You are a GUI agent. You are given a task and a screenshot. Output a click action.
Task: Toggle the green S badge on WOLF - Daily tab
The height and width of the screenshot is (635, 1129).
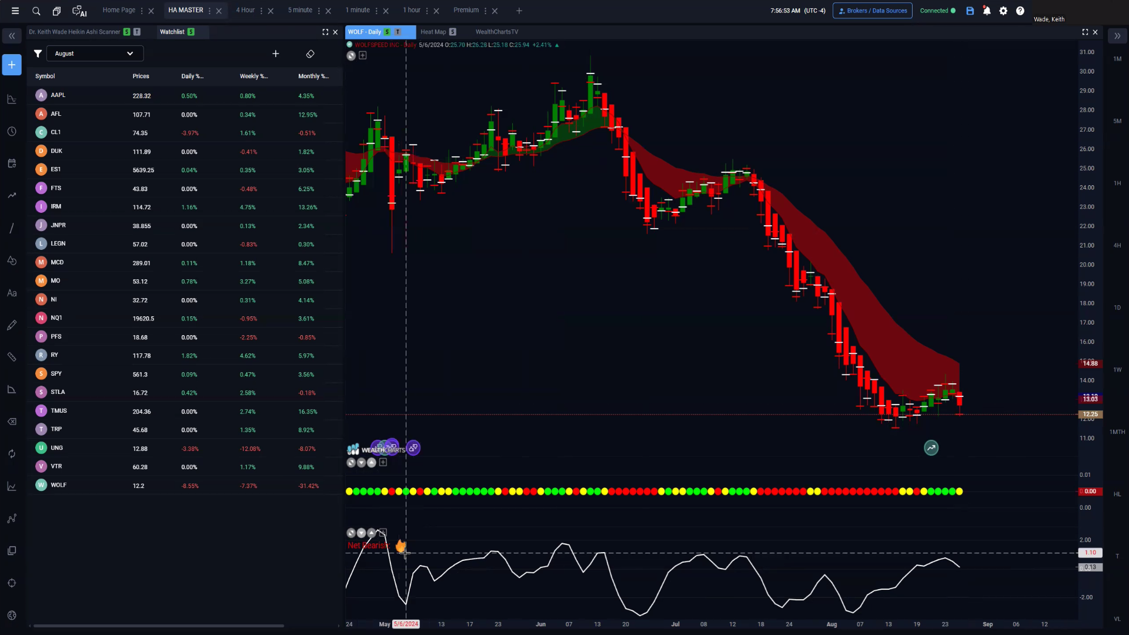click(x=387, y=32)
